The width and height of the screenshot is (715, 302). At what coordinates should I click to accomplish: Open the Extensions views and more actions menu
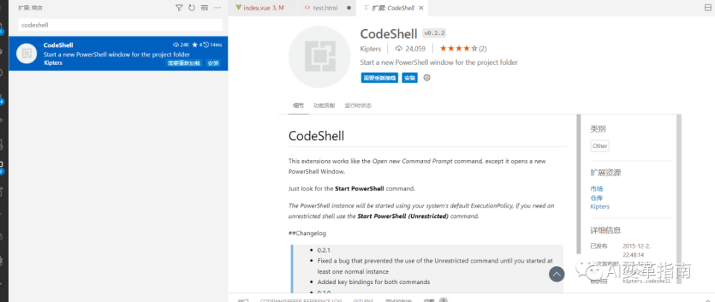point(217,7)
